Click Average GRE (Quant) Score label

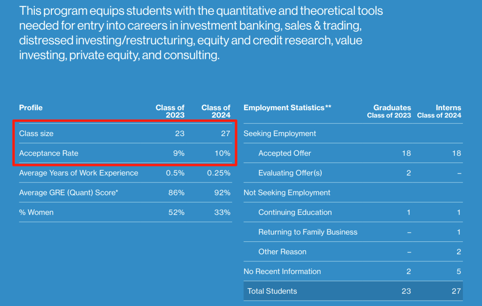[69, 193]
